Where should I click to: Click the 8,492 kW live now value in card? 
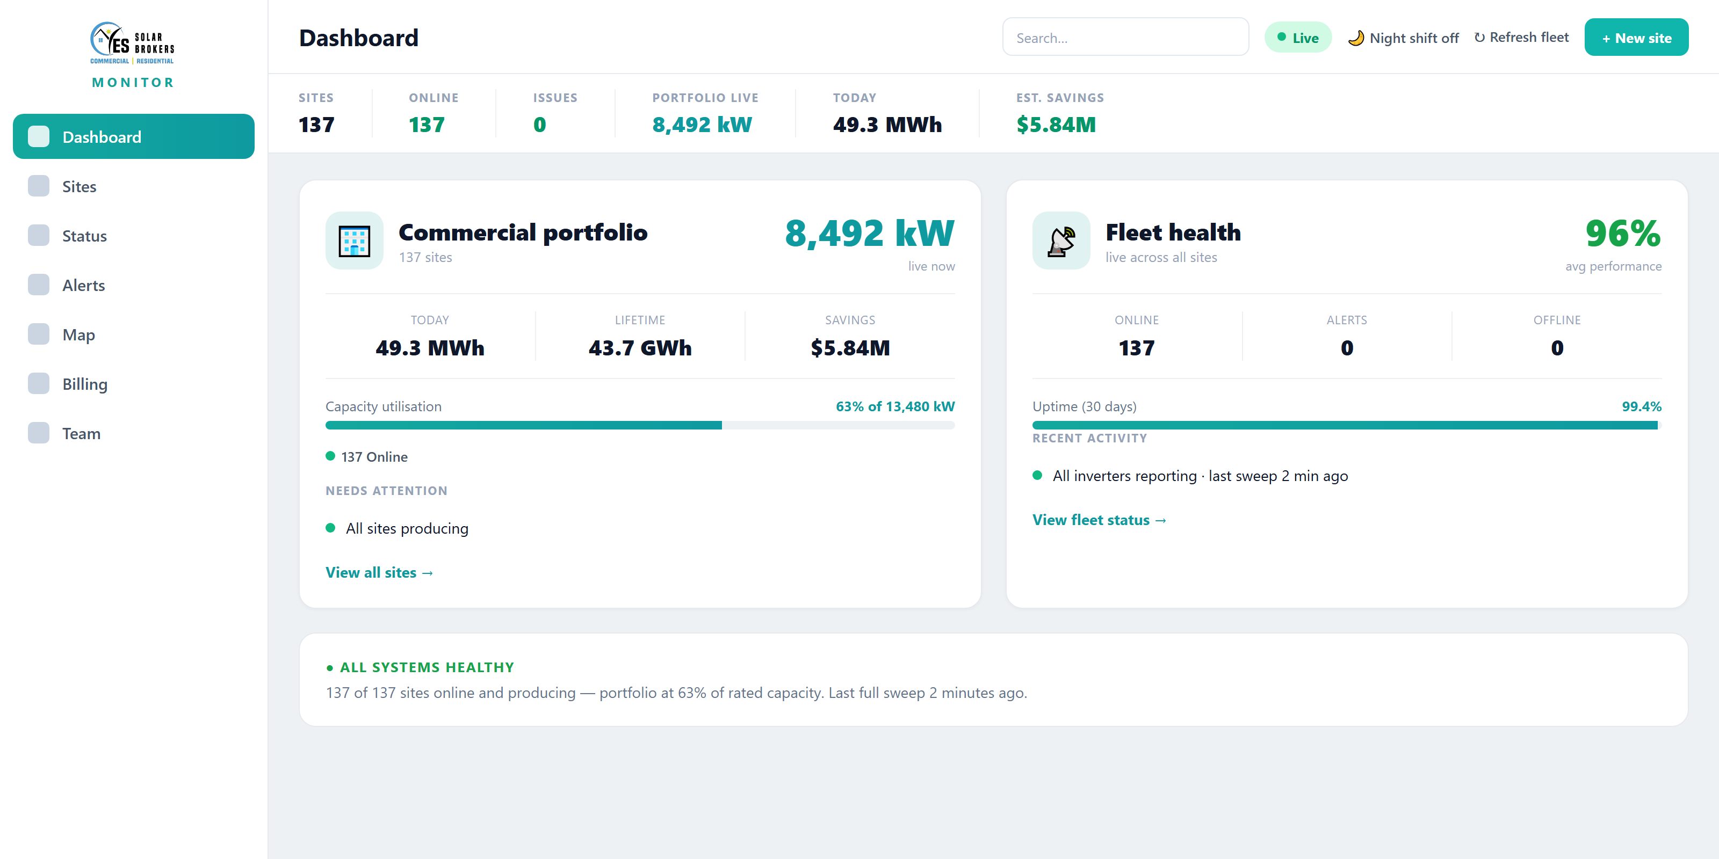(870, 234)
